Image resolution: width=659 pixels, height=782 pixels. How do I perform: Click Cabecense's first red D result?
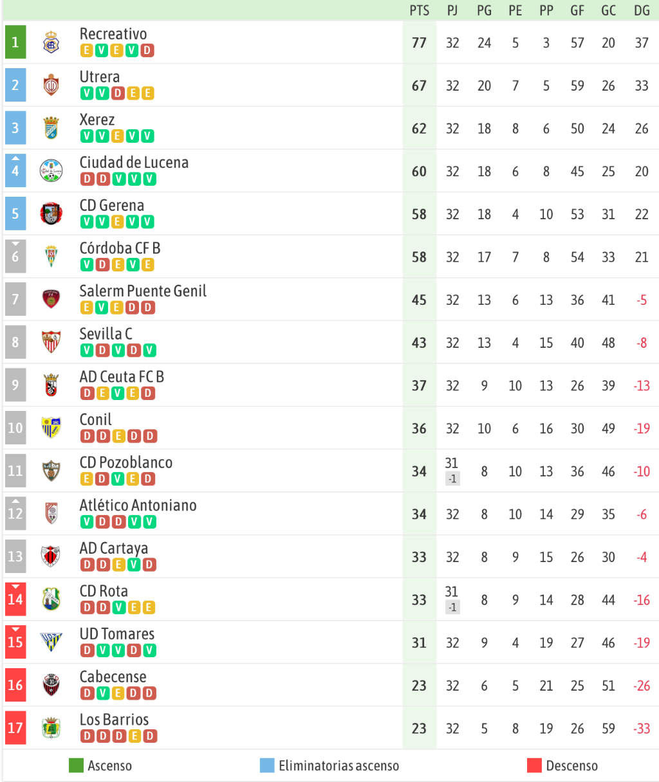click(x=87, y=693)
